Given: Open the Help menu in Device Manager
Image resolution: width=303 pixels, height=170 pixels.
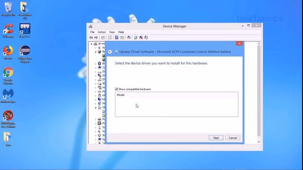Looking at the screenshot, I should 121,32.
